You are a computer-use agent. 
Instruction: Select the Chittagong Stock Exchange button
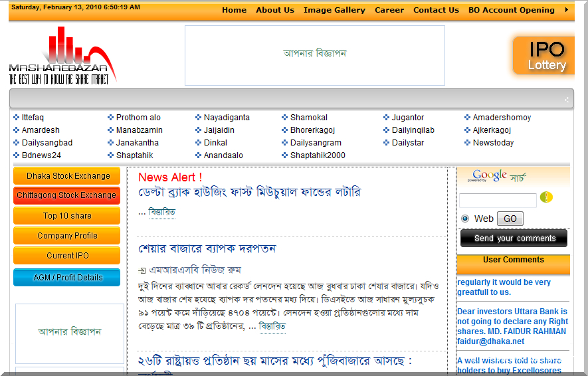(67, 196)
